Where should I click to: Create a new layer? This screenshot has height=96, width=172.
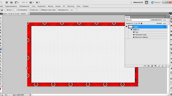point(162,66)
